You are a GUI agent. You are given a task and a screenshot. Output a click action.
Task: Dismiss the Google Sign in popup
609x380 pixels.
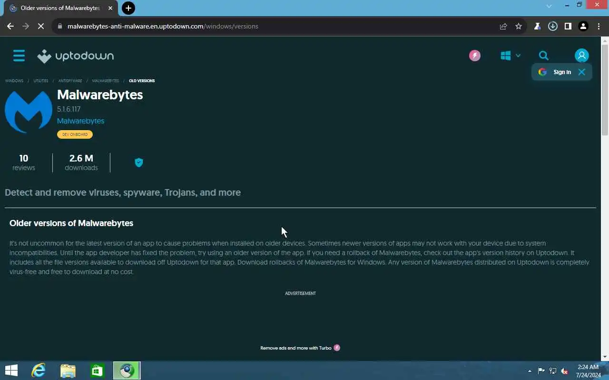point(581,72)
